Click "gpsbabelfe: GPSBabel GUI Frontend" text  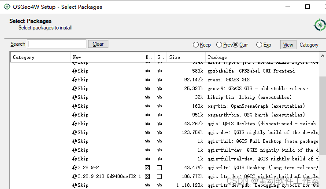coord(251,71)
